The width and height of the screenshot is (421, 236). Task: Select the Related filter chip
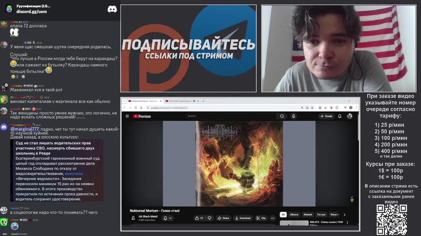pyautogui.click(x=308, y=215)
